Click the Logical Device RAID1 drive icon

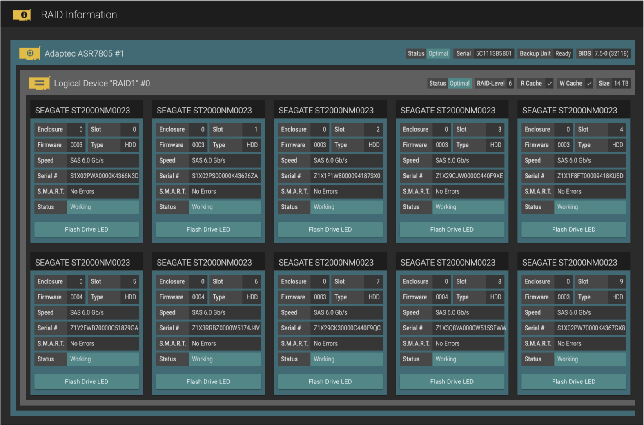click(39, 83)
